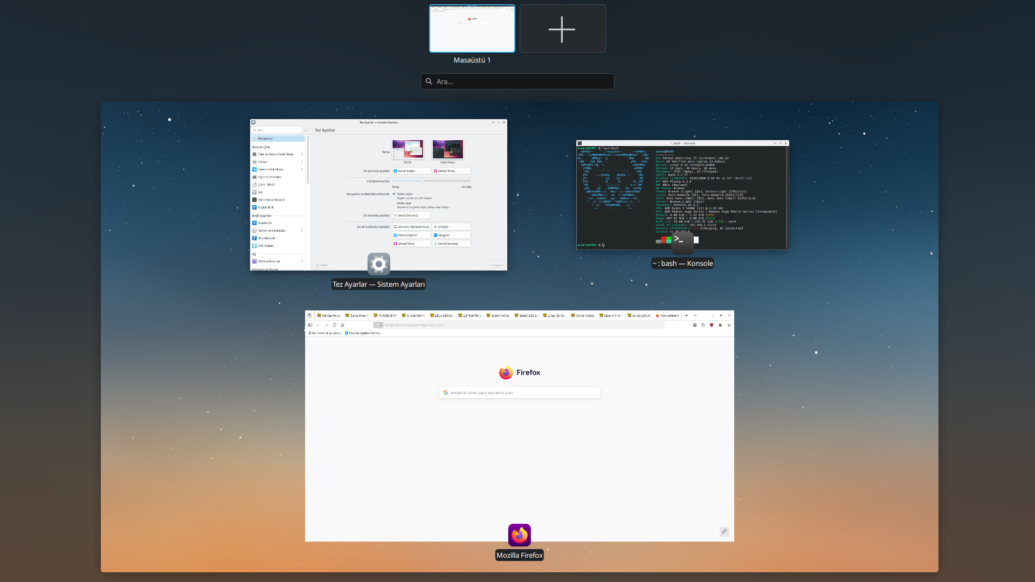Open Firefox hamburger application menu
The width and height of the screenshot is (1035, 582).
(729, 325)
